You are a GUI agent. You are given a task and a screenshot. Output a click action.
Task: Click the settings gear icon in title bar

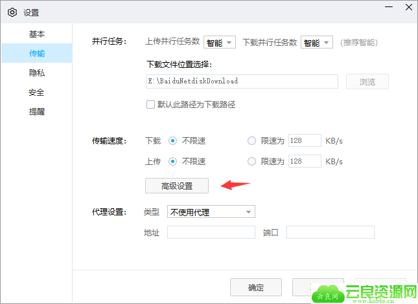tap(12, 12)
